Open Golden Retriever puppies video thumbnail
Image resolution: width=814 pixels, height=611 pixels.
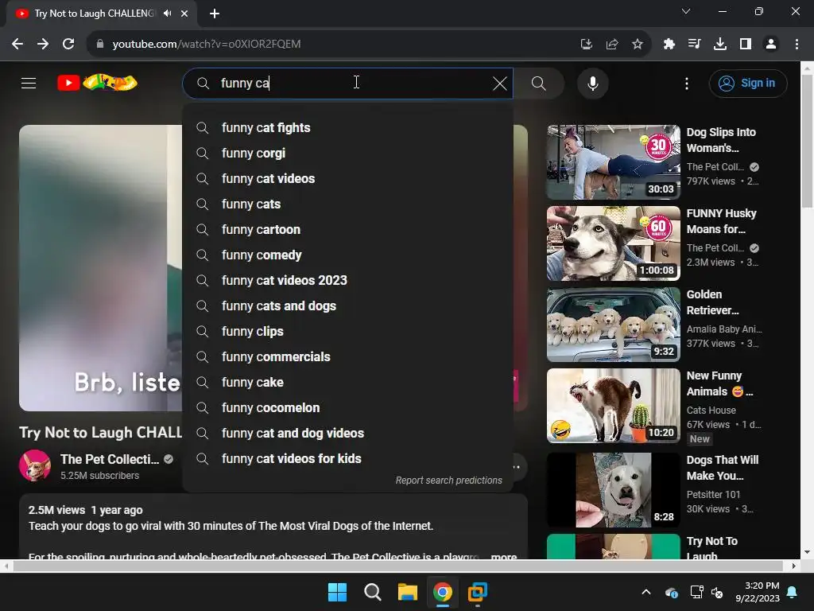(613, 325)
